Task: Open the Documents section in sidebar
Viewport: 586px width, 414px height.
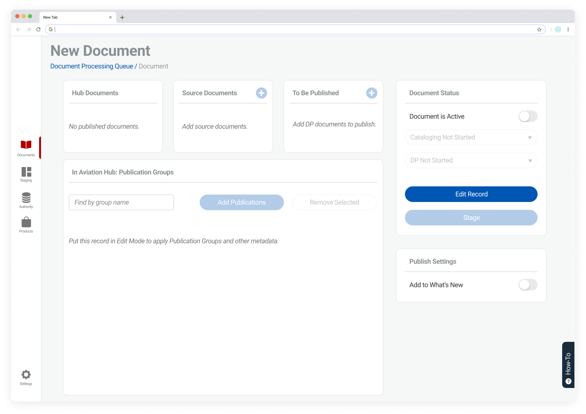Action: 26,148
